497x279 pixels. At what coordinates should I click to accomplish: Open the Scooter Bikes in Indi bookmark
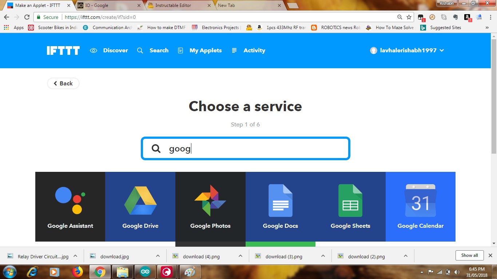pyautogui.click(x=53, y=28)
